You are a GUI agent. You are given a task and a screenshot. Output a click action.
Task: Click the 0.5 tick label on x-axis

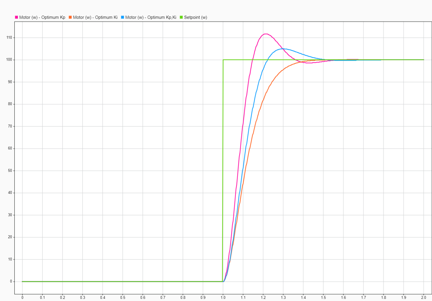point(123,298)
